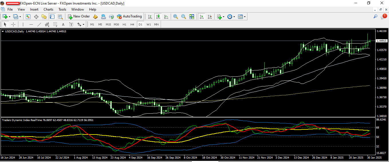Zoom out on the chart
The height and width of the screenshot is (162, 389).
(183, 17)
